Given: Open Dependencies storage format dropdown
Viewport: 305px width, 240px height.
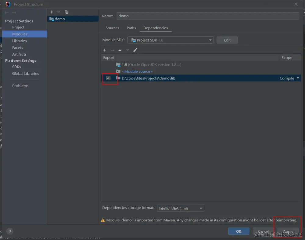Looking at the screenshot, I should point(181,208).
